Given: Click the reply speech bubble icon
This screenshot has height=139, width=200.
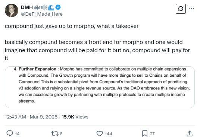Looking at the screenshot, I should [10, 133].
